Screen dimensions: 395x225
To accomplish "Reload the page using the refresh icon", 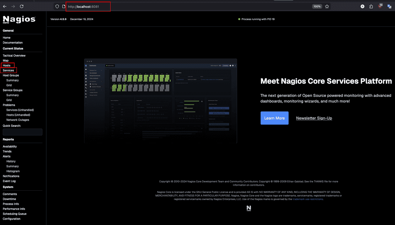I will (x=22, y=6).
